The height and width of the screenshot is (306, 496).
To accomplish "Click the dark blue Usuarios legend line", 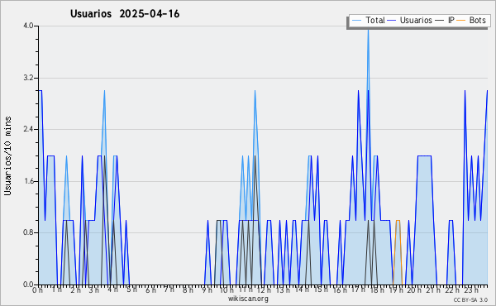I will (x=392, y=21).
